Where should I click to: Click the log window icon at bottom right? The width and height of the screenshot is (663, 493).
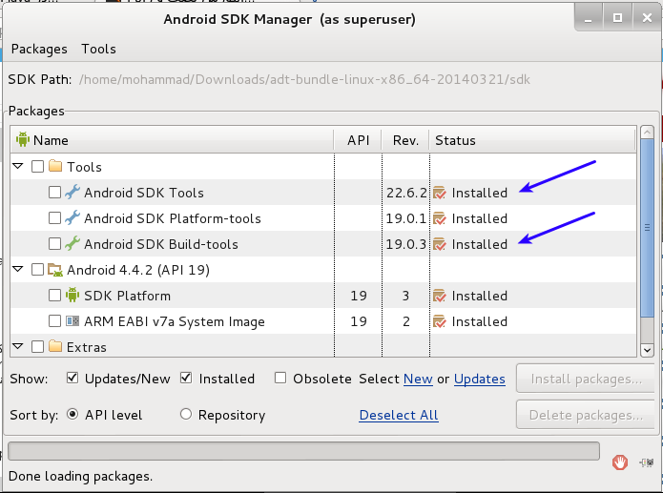tap(646, 462)
